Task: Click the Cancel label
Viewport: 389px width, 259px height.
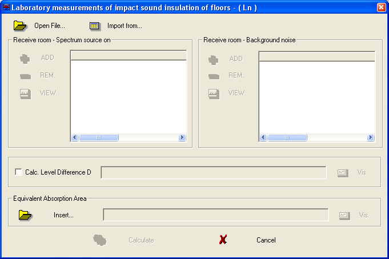Action: point(266,240)
